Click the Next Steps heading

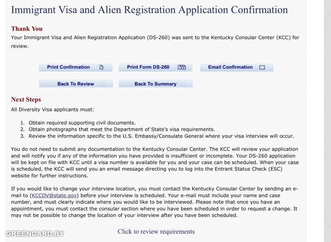pyautogui.click(x=26, y=100)
